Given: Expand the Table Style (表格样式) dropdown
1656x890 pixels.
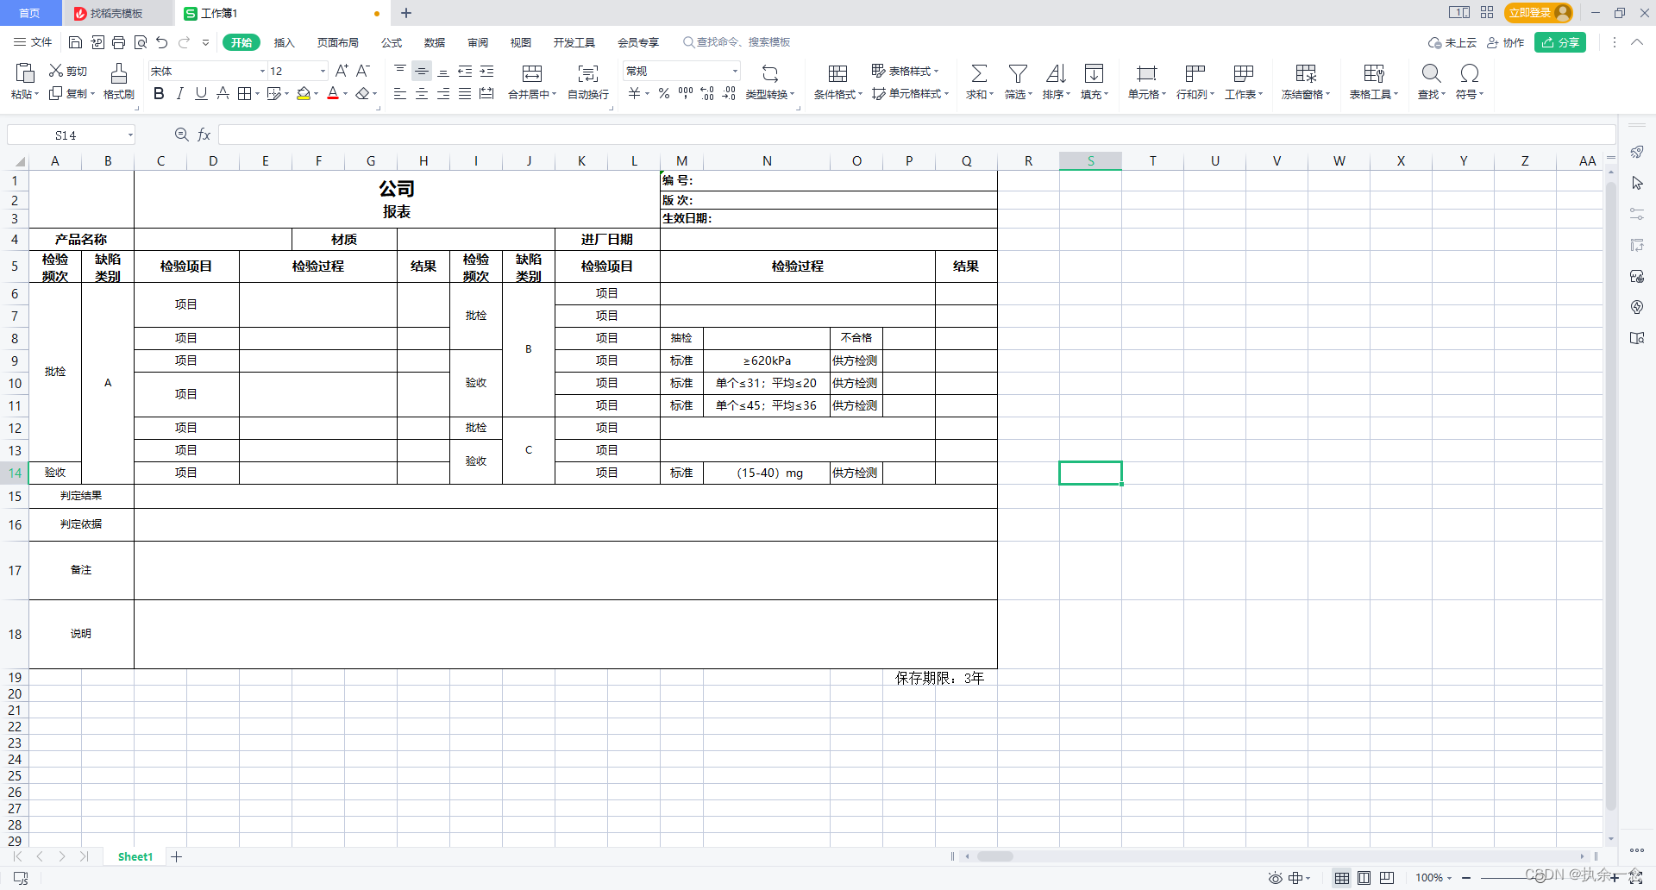Looking at the screenshot, I should (936, 71).
